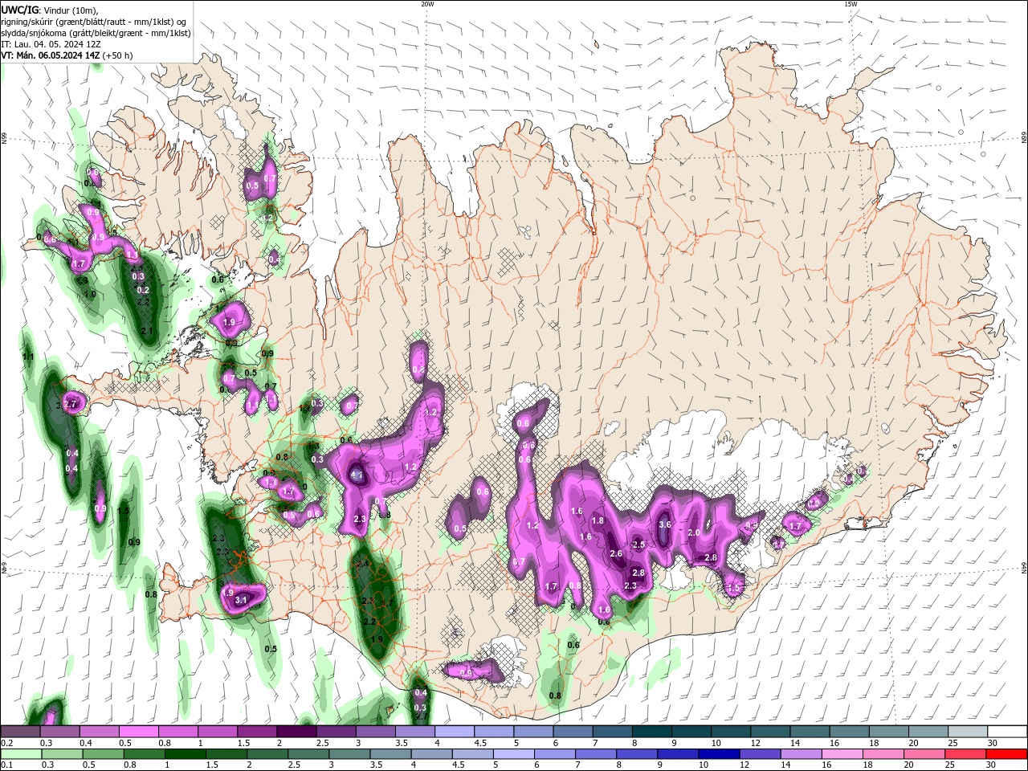Pick the 2.6 value on the map
Image resolution: width=1028 pixels, height=771 pixels.
pyautogui.click(x=616, y=553)
